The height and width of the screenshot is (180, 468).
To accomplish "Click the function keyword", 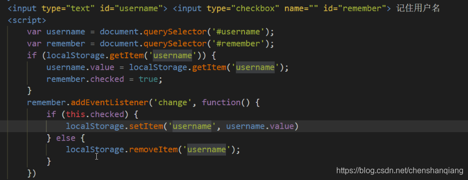I will tap(221, 103).
